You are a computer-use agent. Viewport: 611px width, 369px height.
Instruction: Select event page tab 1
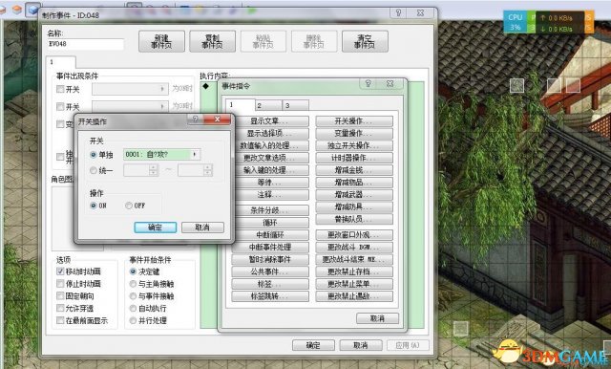(x=61, y=62)
